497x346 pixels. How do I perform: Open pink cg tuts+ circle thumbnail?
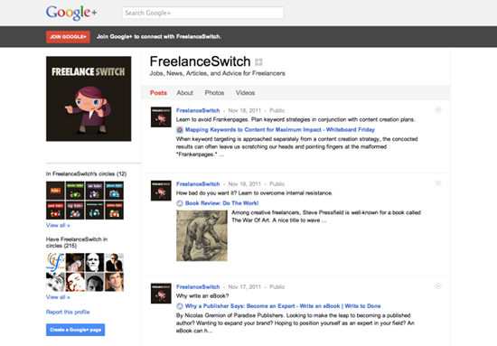pos(75,210)
